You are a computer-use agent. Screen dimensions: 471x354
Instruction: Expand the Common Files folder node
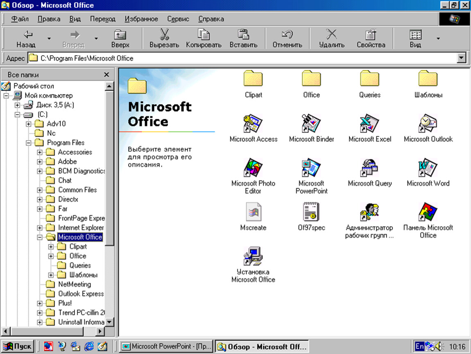point(40,190)
